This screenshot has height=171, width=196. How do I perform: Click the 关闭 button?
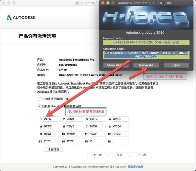[120, 155]
